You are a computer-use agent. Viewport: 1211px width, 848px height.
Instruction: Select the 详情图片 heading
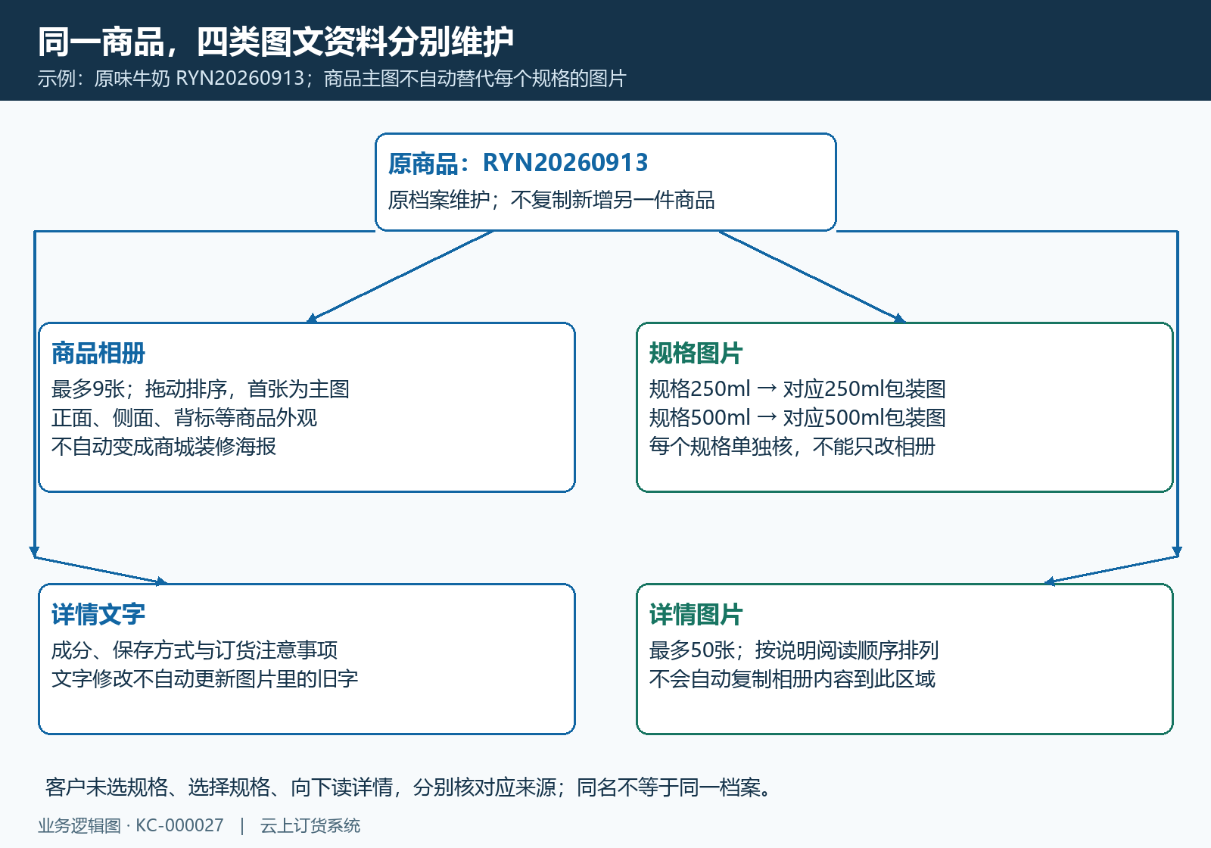(x=696, y=614)
